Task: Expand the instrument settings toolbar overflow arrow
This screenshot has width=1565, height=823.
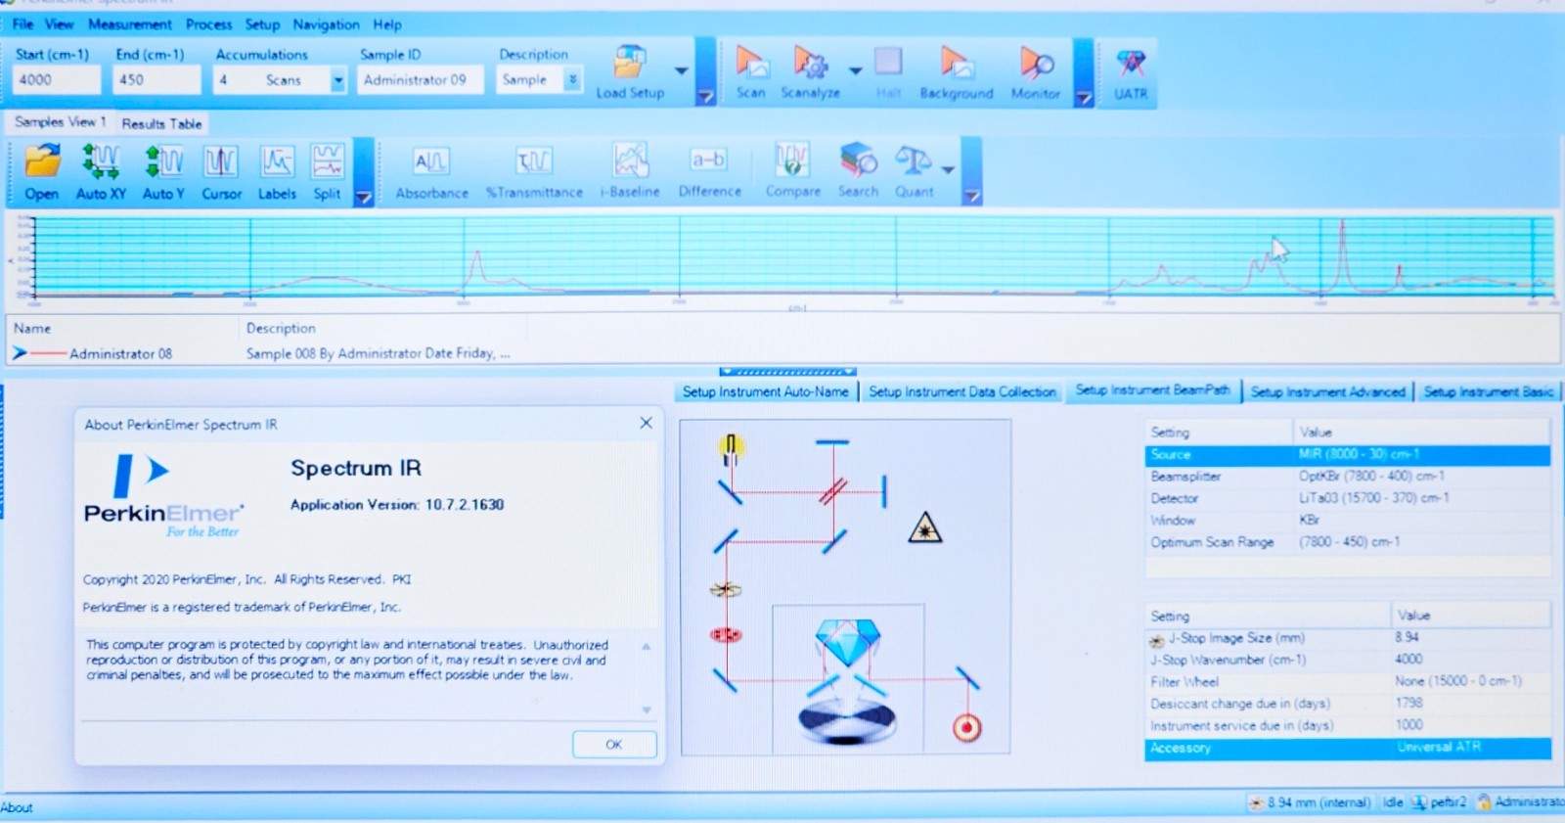Action: [x=705, y=96]
